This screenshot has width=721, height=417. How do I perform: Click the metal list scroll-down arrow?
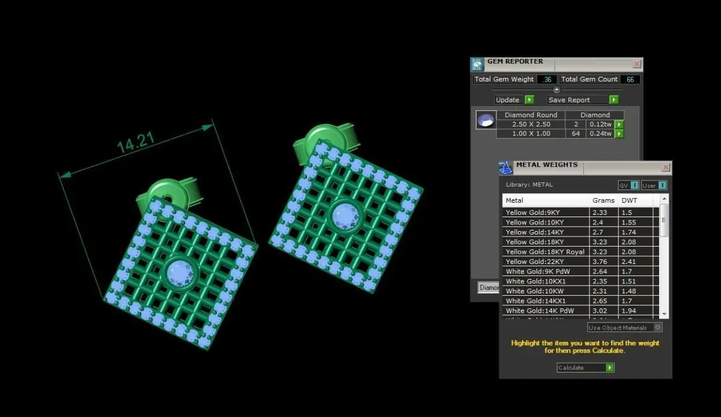(664, 314)
